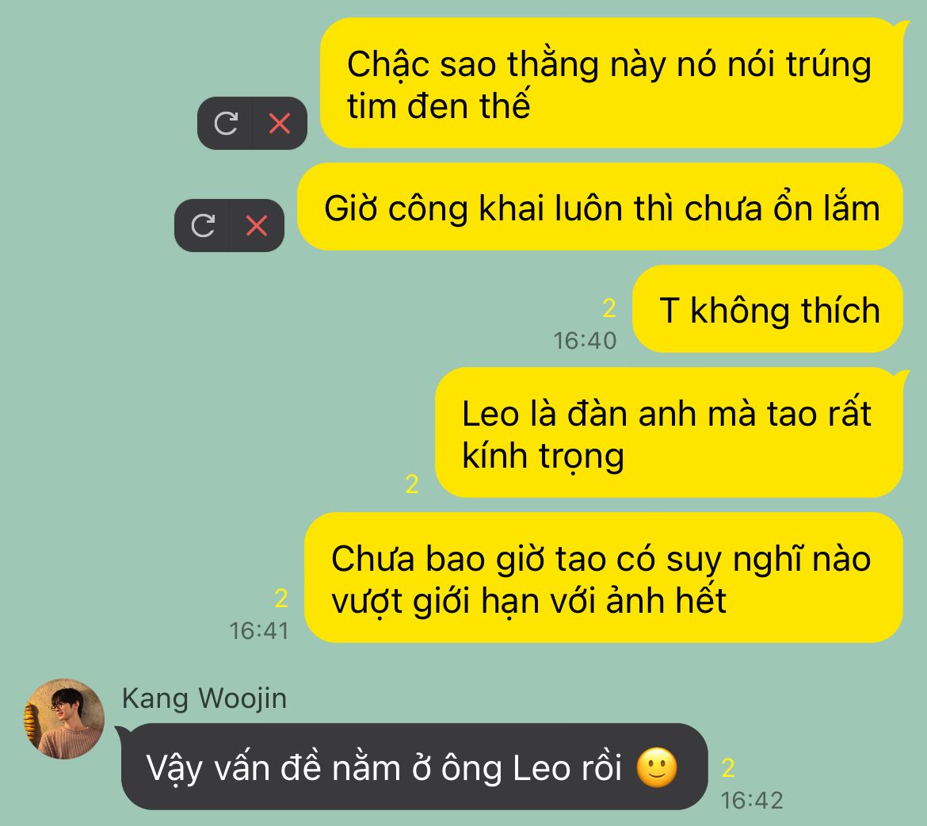Click unread count 2 beside 'T không thích'
This screenshot has width=927, height=826.
click(609, 308)
